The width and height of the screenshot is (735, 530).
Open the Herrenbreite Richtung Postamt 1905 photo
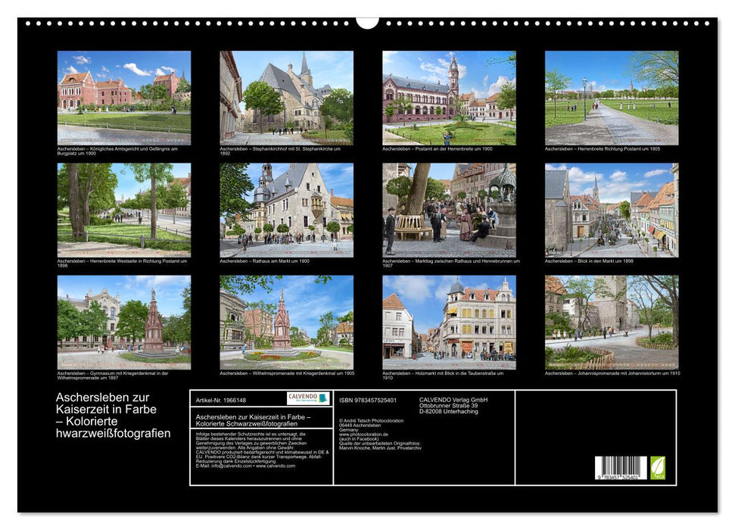612,98
